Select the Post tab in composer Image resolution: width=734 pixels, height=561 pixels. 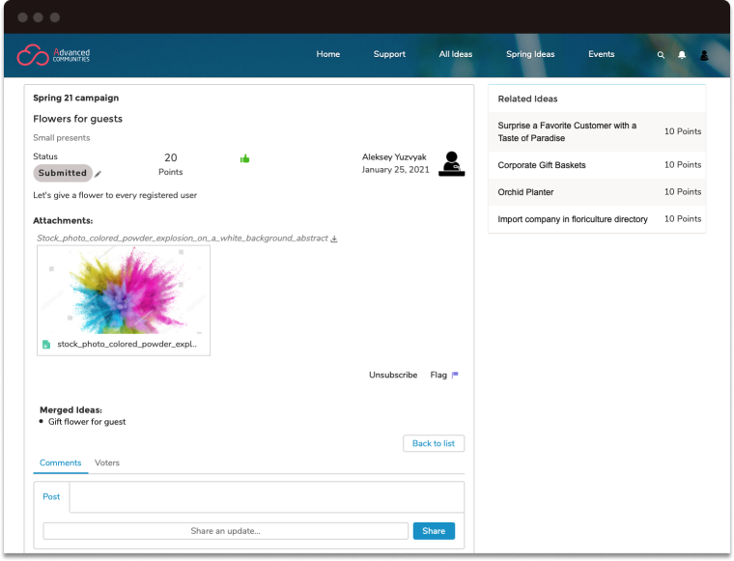[51, 497]
